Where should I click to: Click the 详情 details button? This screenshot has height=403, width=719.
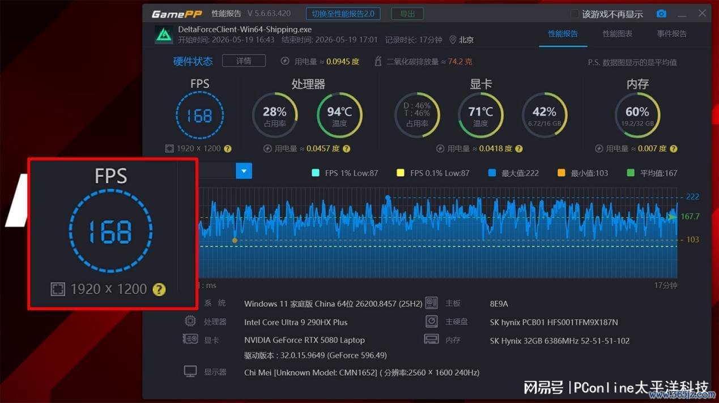(x=244, y=61)
